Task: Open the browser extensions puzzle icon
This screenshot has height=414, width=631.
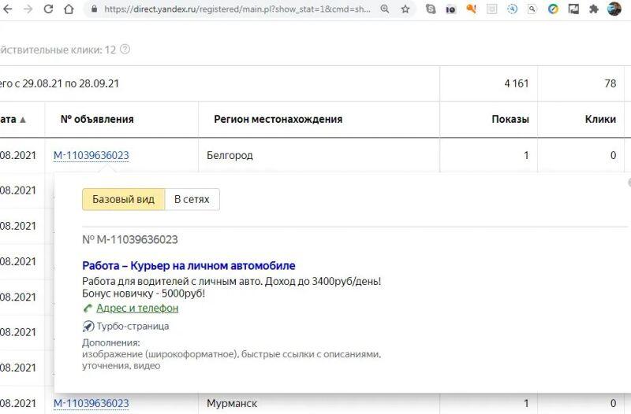Action: (x=594, y=9)
